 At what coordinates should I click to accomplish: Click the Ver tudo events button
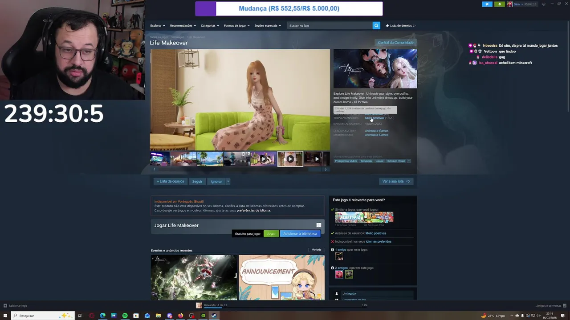[317, 250]
